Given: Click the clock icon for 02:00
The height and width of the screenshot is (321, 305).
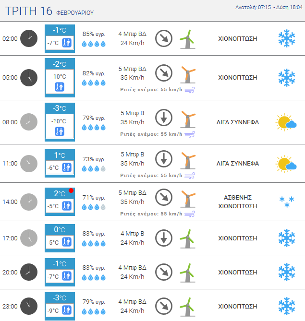Looking at the screenshot, I should [28, 38].
